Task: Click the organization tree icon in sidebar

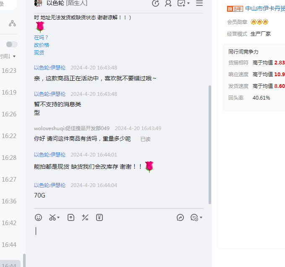Action: coord(13,23)
